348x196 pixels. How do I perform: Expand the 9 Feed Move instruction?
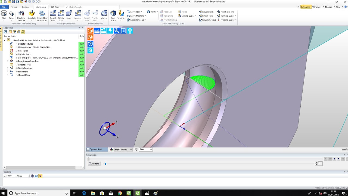tap(8, 72)
